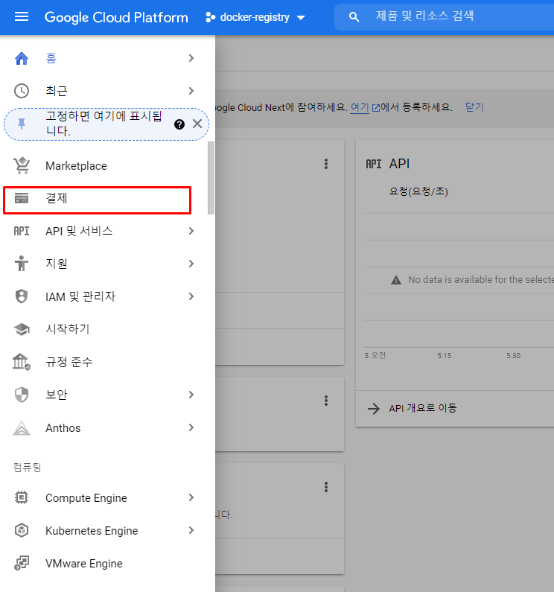Expand the Compute Engine submenu chevron
The image size is (554, 592).
coord(191,497)
